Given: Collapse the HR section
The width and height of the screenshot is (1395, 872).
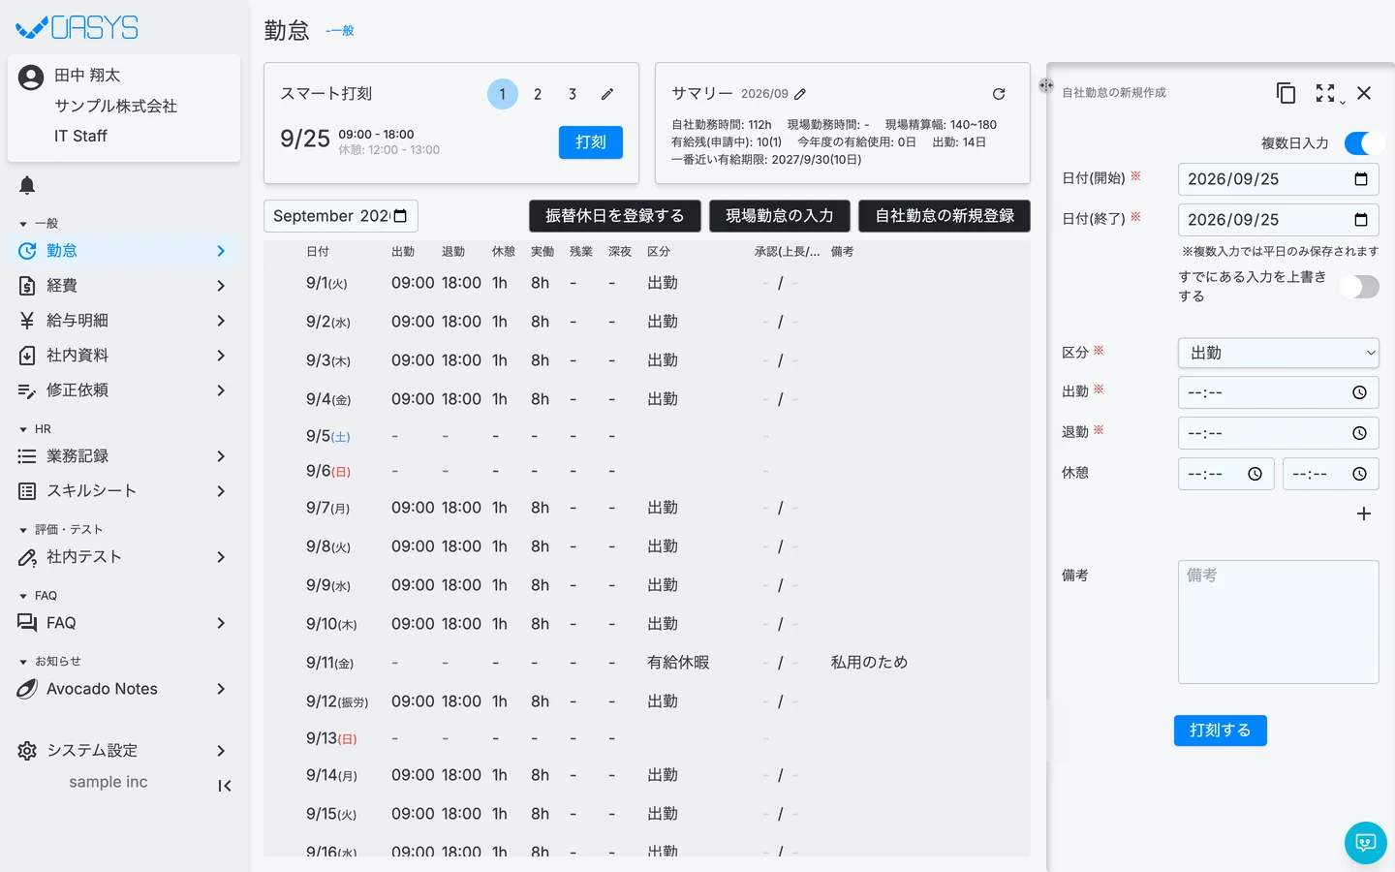Looking at the screenshot, I should click(36, 429).
